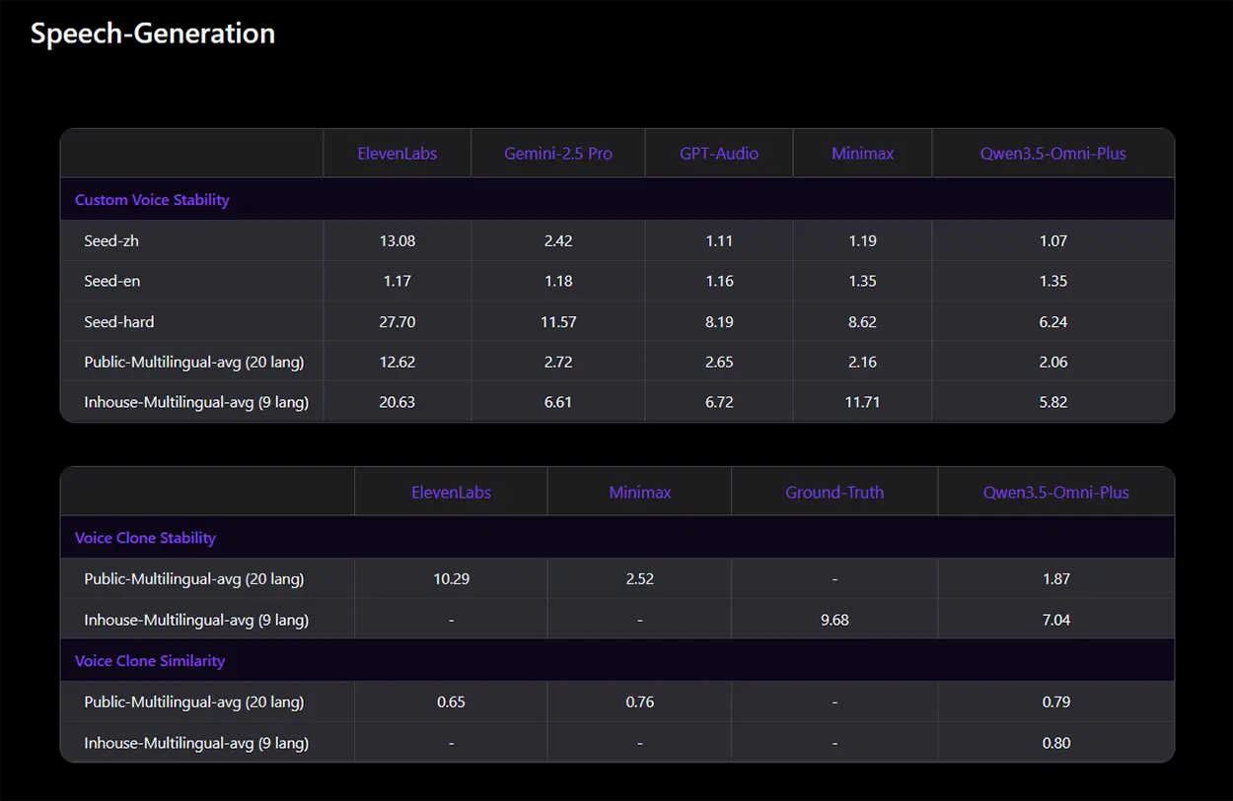Select ElevenLabs header in Custom Voice table
Image resolution: width=1233 pixels, height=801 pixels.
pos(397,154)
